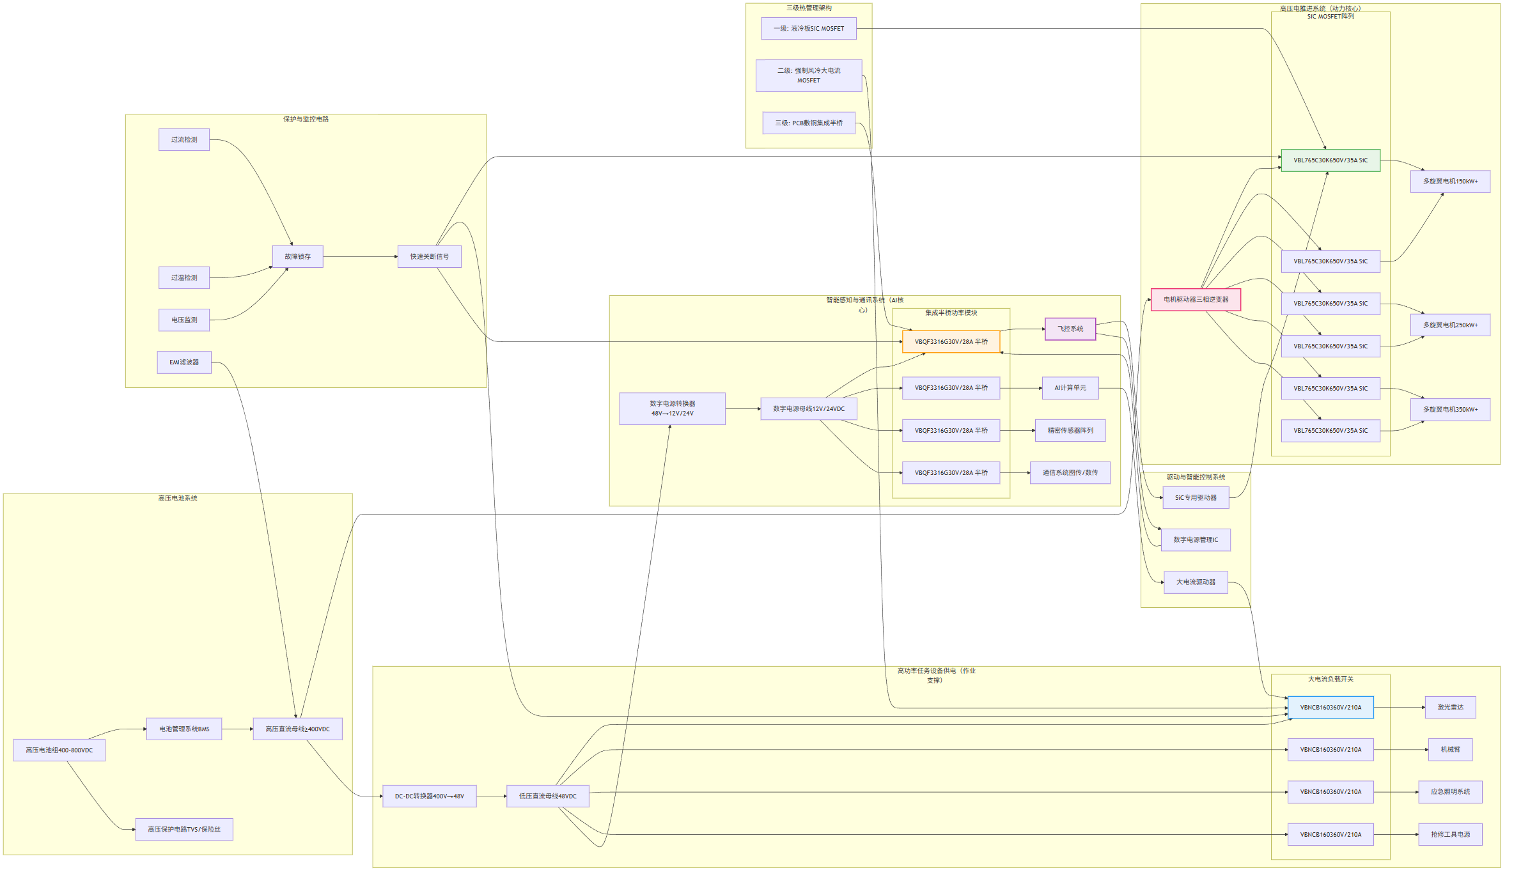Click the 机械臂 node
This screenshot has width=1514, height=877.
[1450, 750]
